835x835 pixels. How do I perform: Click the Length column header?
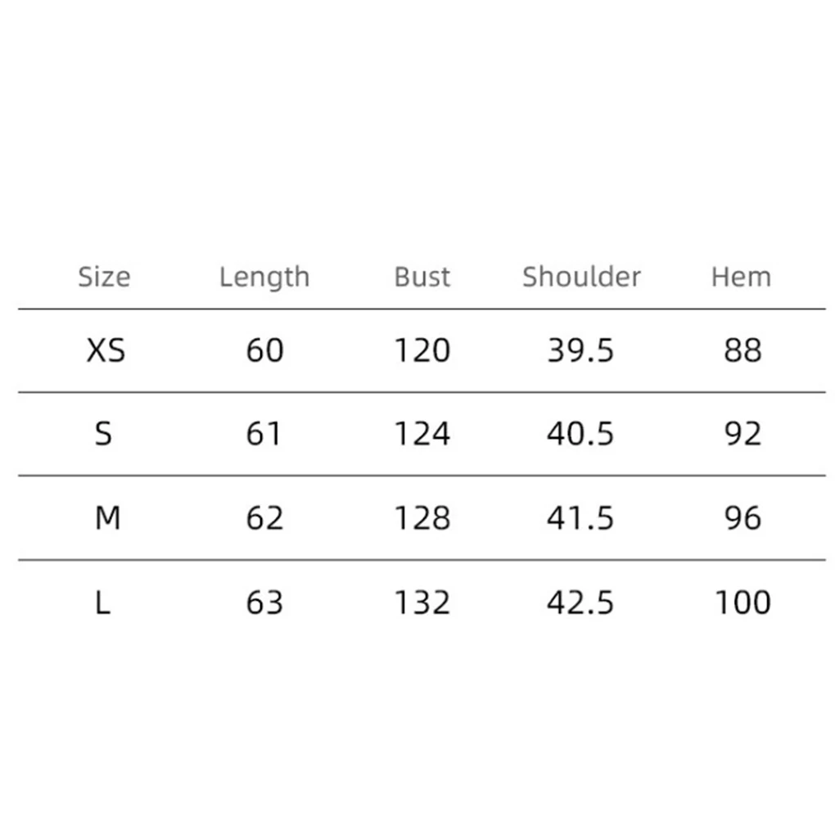tap(264, 278)
